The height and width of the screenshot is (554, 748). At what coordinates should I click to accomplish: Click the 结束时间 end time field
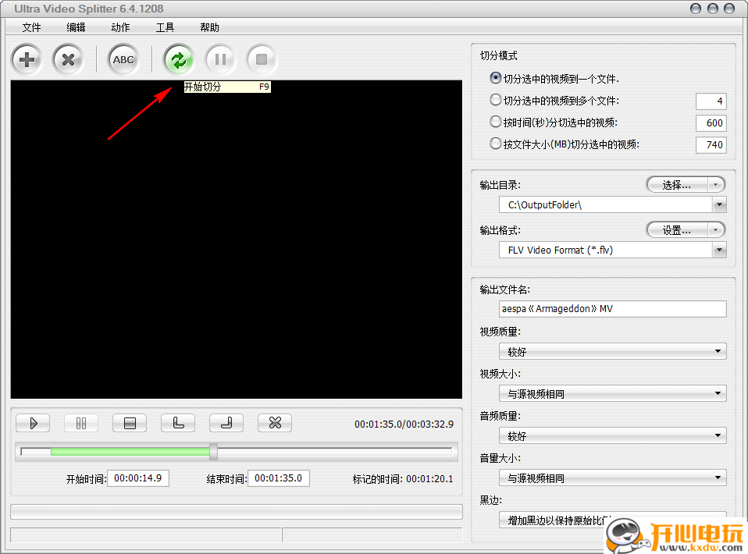click(x=279, y=478)
